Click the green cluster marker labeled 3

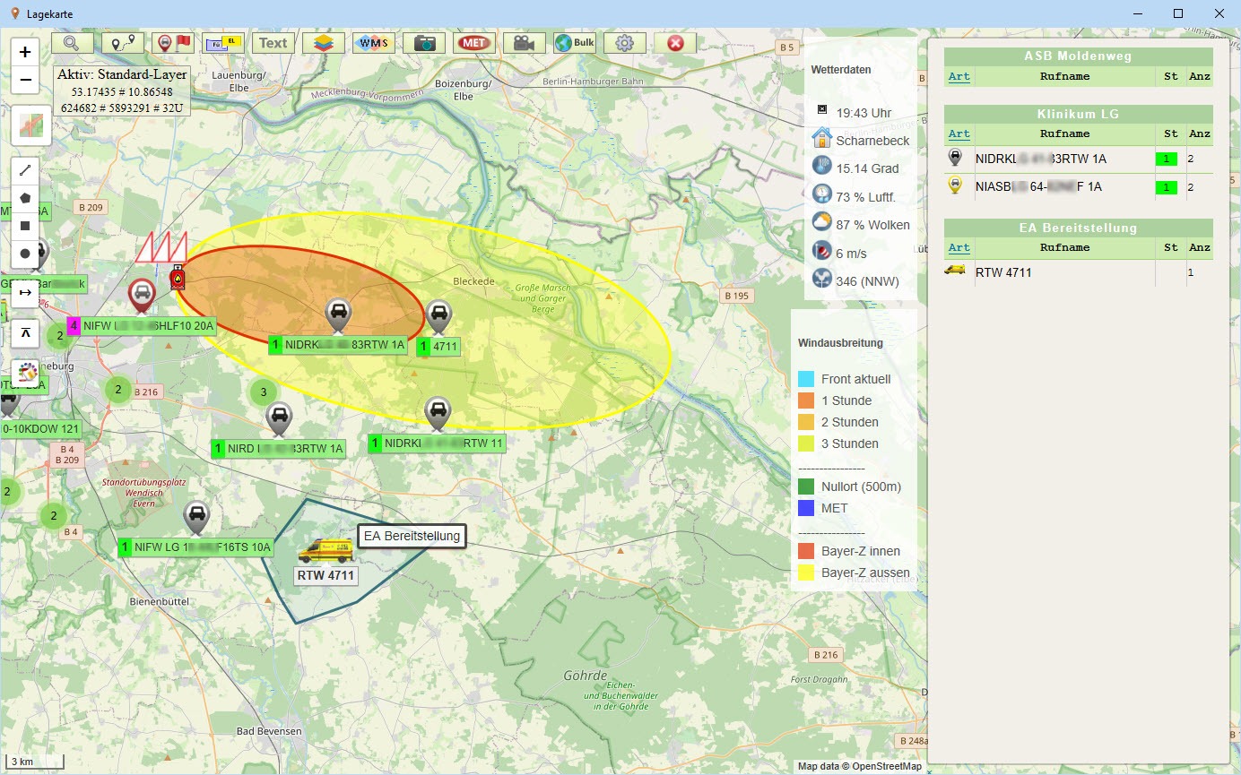pyautogui.click(x=263, y=392)
